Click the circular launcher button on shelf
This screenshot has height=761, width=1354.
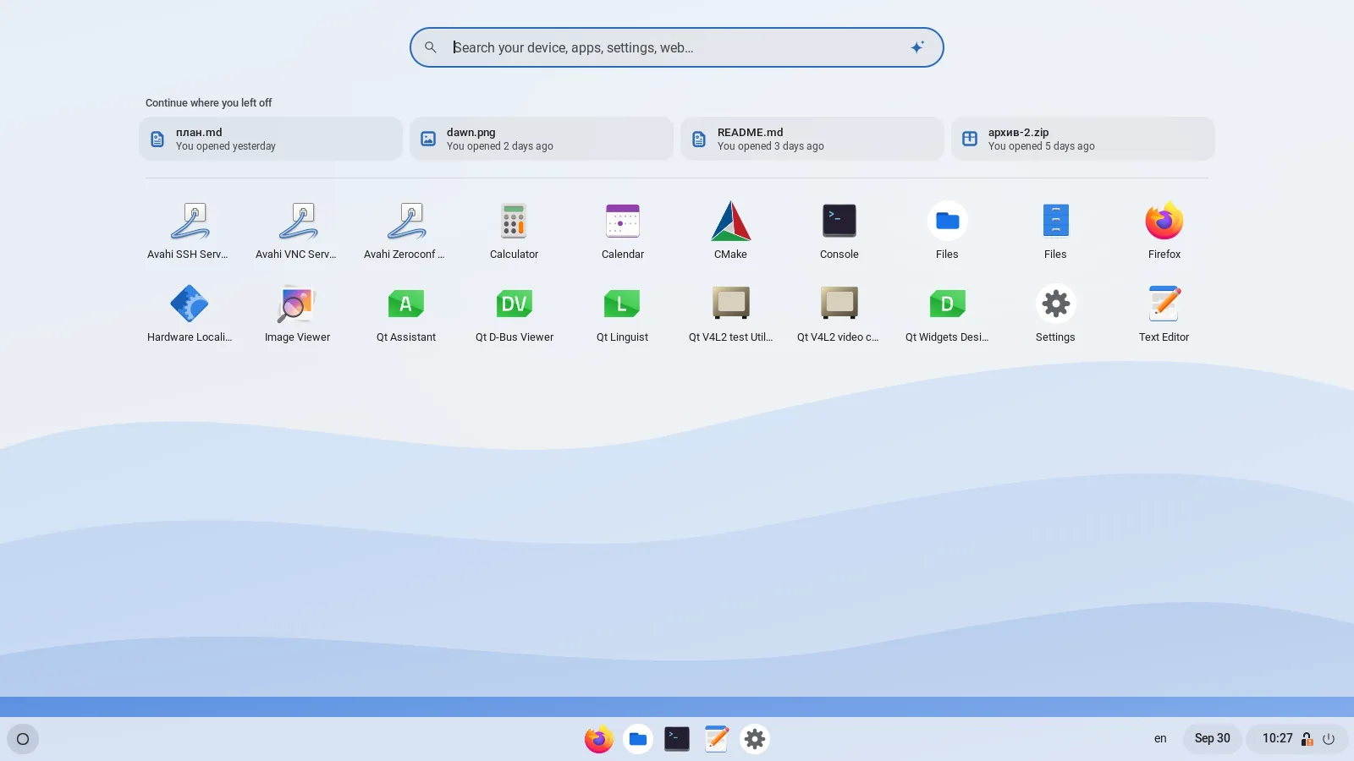tap(23, 739)
